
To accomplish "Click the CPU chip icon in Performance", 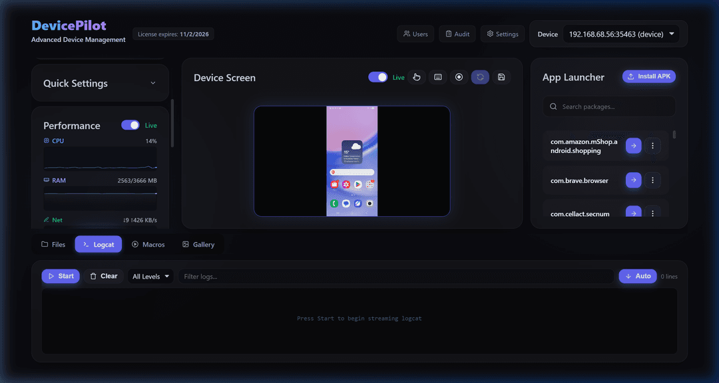I will pyautogui.click(x=47, y=141).
